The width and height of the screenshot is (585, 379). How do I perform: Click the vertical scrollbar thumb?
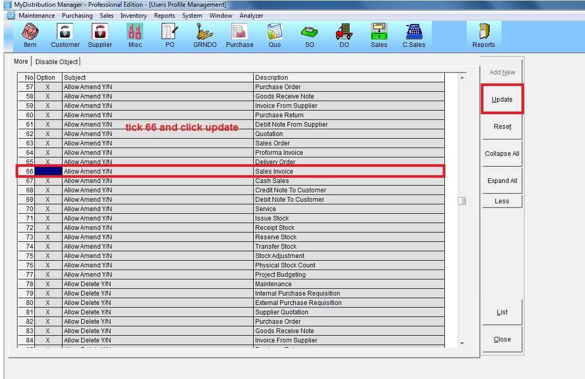pyautogui.click(x=462, y=201)
